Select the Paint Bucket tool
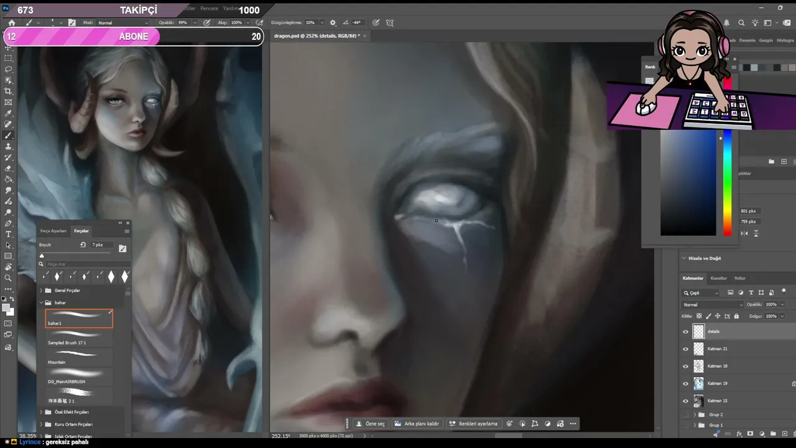 click(8, 180)
